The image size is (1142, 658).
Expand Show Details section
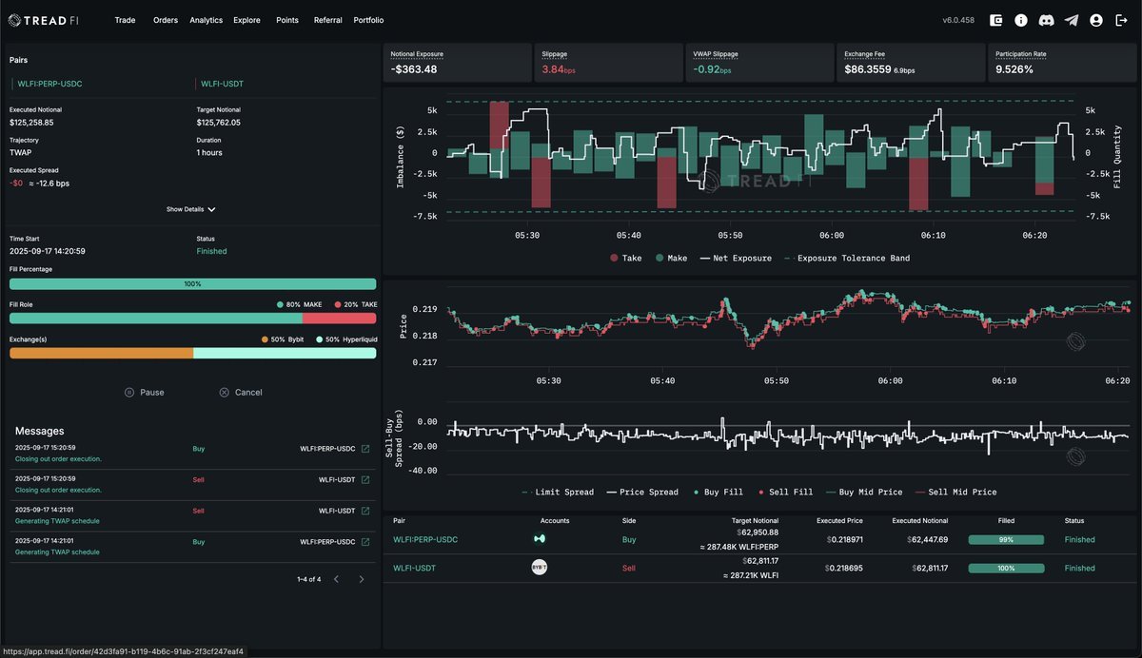pos(191,209)
